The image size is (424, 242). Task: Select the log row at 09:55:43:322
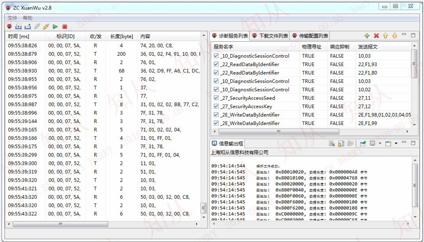point(104,214)
